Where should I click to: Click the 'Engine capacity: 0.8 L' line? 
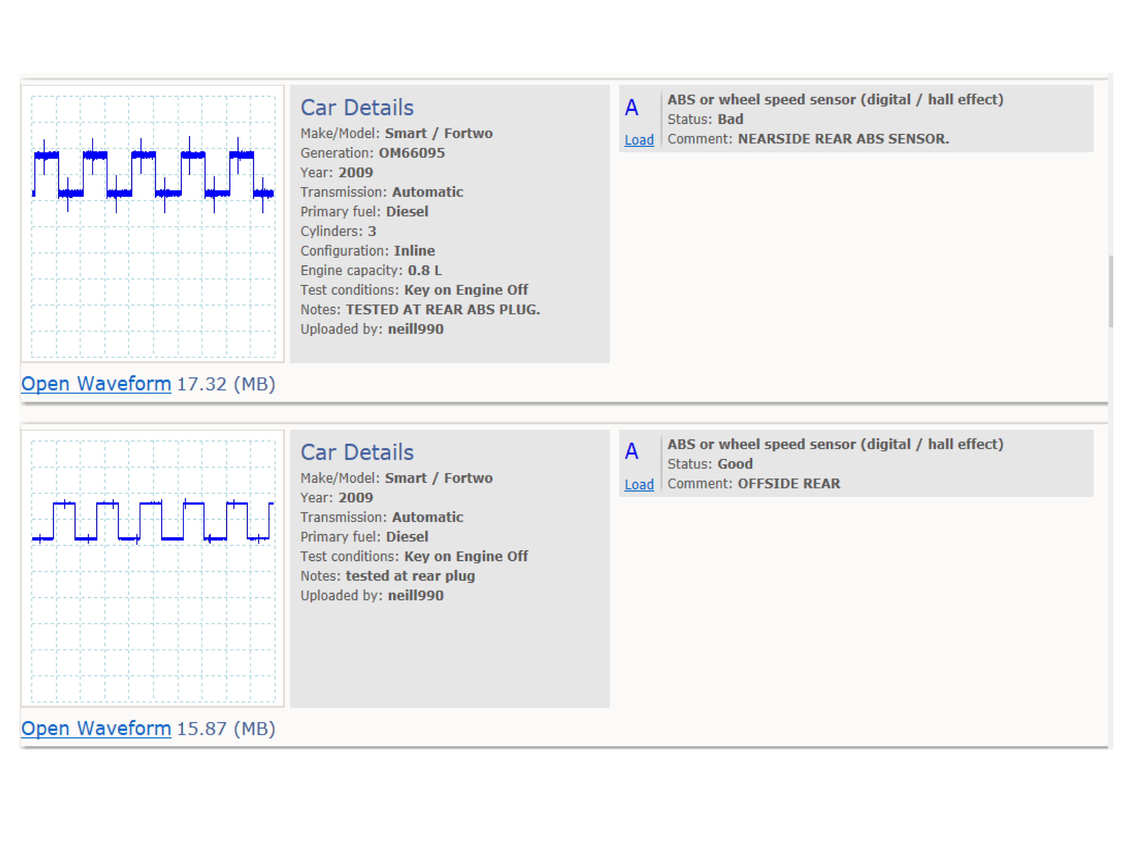[371, 270]
